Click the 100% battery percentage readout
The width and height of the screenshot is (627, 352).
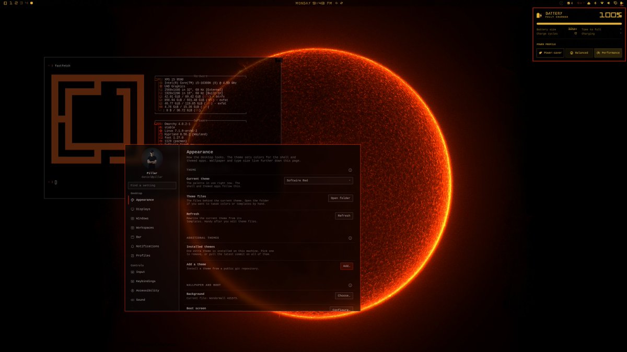(610, 15)
